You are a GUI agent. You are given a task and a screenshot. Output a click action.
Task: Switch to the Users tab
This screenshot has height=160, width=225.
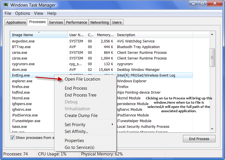point(117,22)
